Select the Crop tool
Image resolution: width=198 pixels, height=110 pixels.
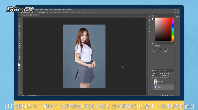point(19,26)
